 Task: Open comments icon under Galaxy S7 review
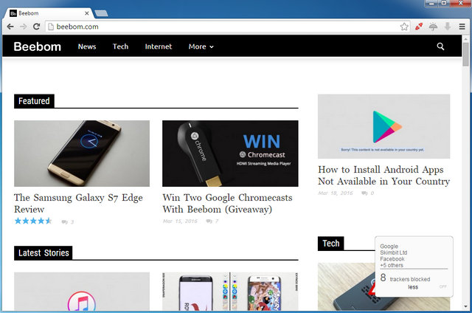click(x=64, y=222)
